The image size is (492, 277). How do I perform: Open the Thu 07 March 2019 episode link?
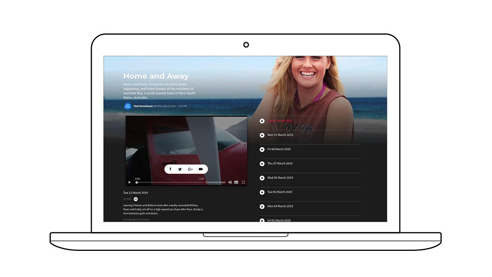[280, 164]
